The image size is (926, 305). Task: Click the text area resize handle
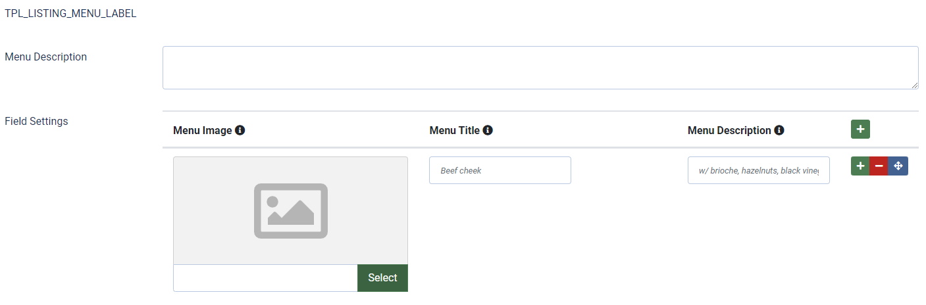click(915, 85)
